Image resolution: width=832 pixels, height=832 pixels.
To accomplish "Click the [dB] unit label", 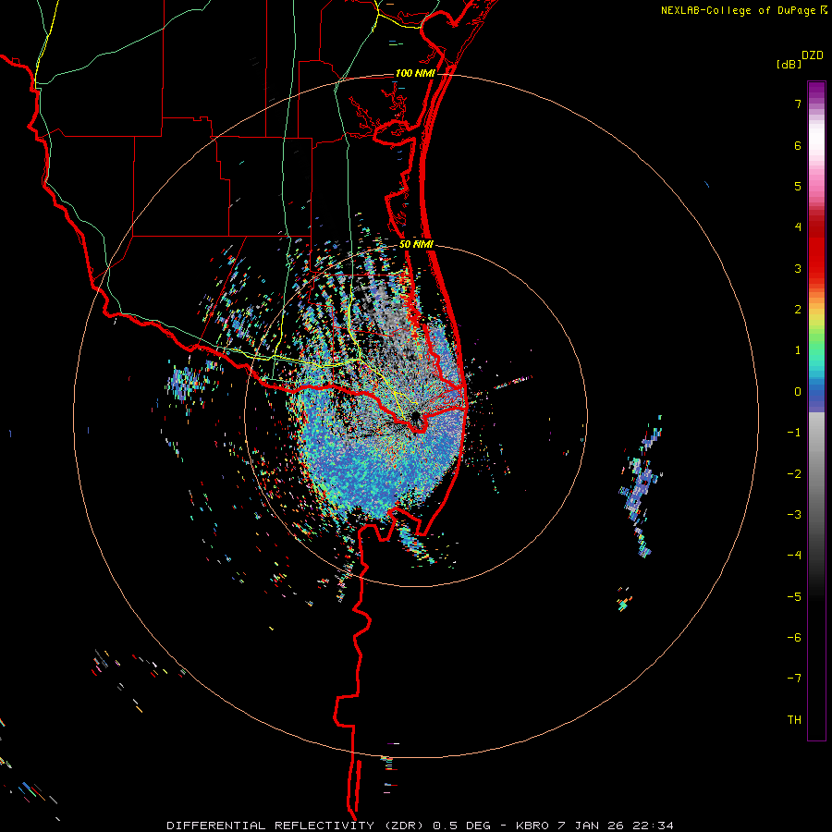I will (x=789, y=64).
